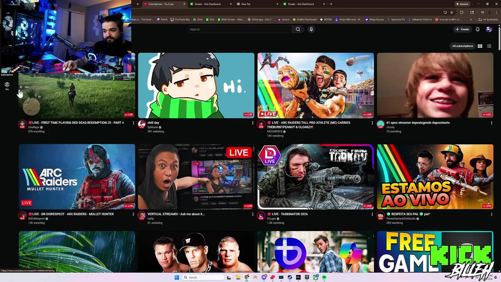Open Spotify from the taskbar
Image resolution: width=501 pixels, height=282 pixels.
pyautogui.click(x=324, y=277)
